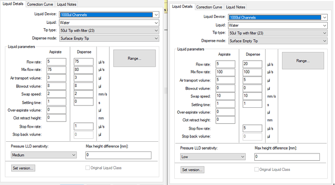Click dispense Mix flow rate field showing 100

[x=252, y=72]
